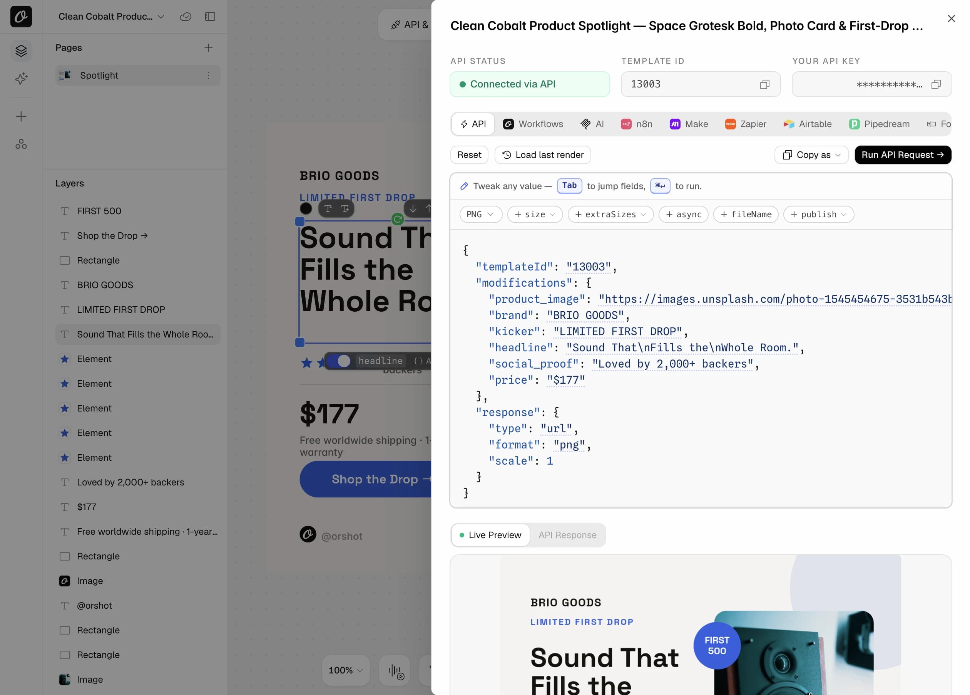970x695 pixels.
Task: Click the green rotate handle on headline
Action: point(398,219)
